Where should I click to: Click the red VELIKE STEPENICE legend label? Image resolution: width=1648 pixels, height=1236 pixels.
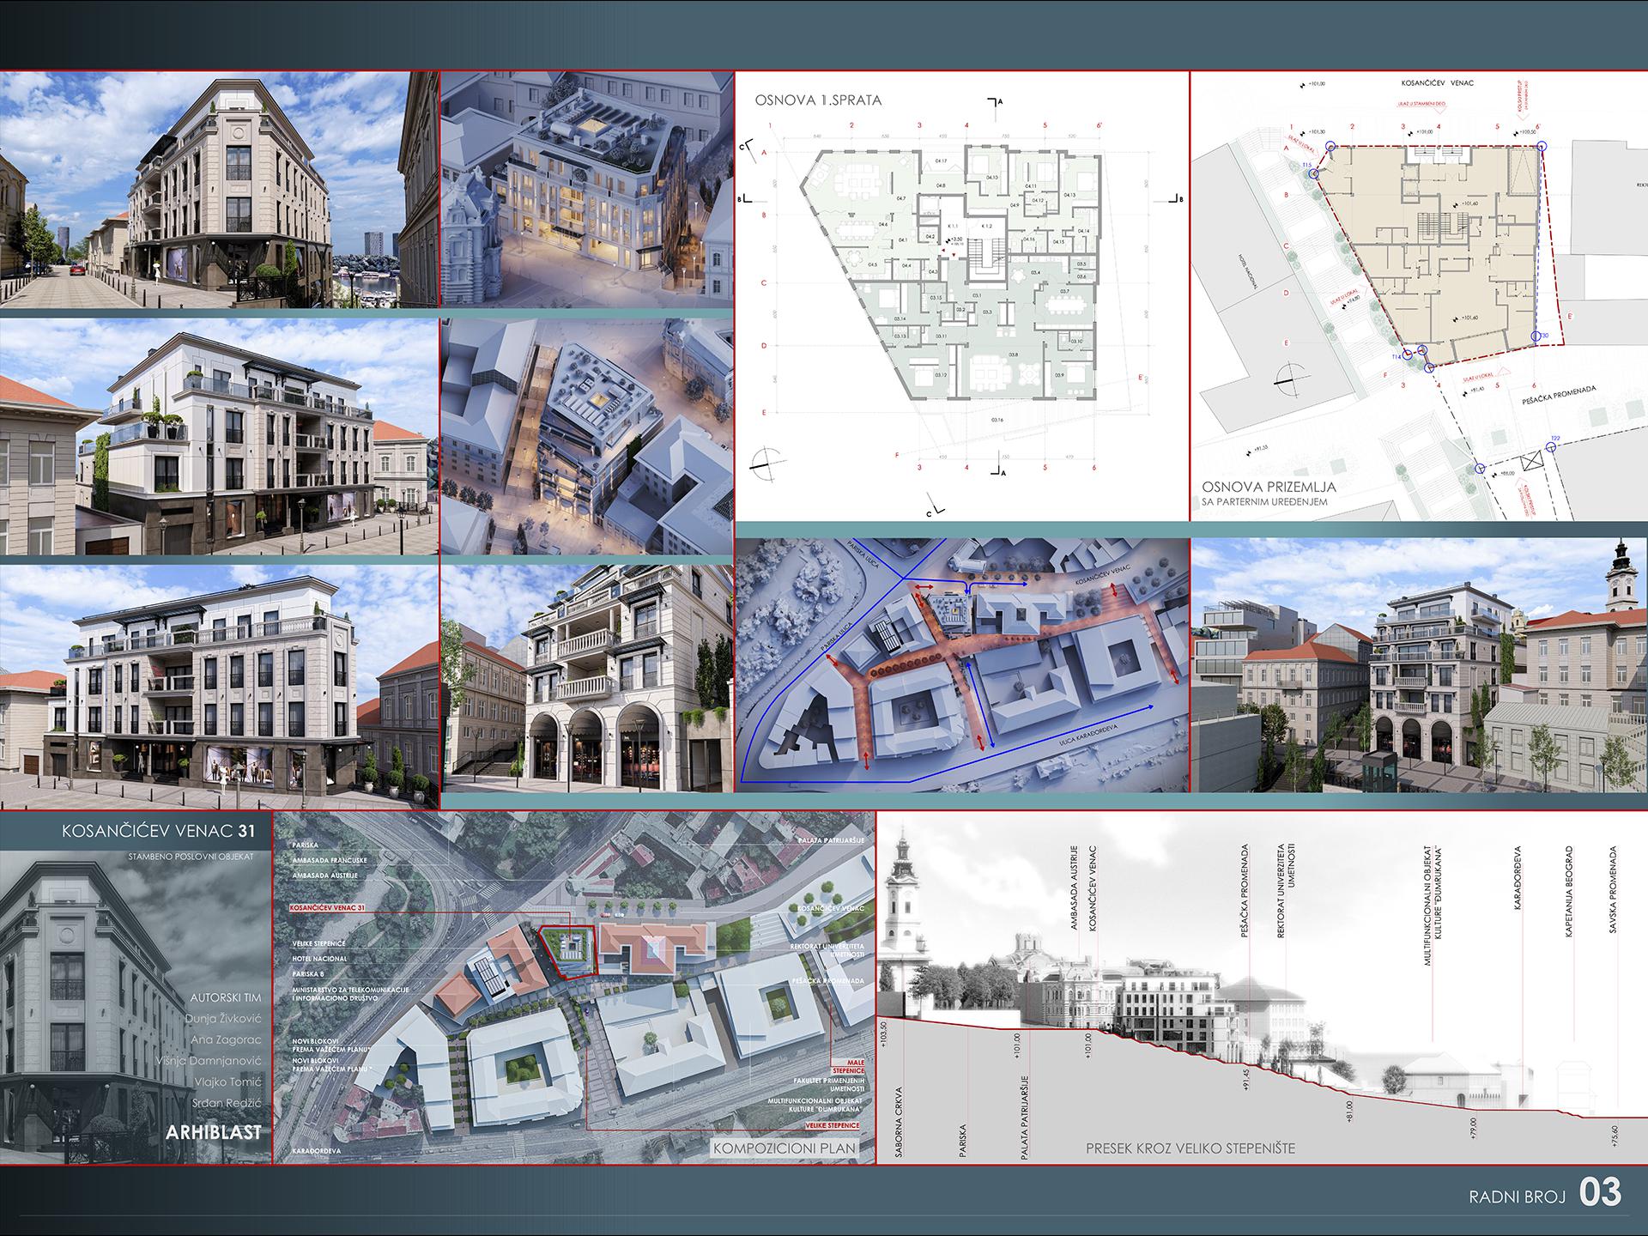(833, 1124)
